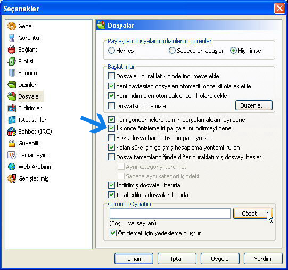Viewport: 288px width, 270px height.
Task: Click the Gözat... browse button
Action: click(x=253, y=214)
